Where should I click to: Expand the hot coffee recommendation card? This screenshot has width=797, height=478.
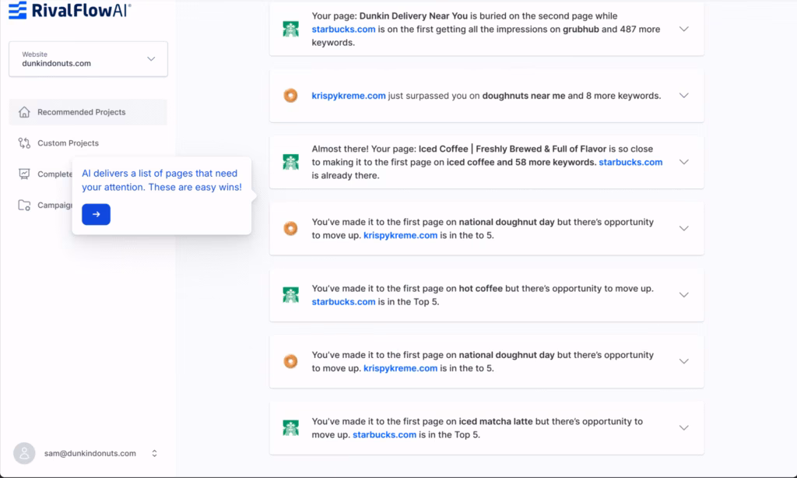click(683, 295)
